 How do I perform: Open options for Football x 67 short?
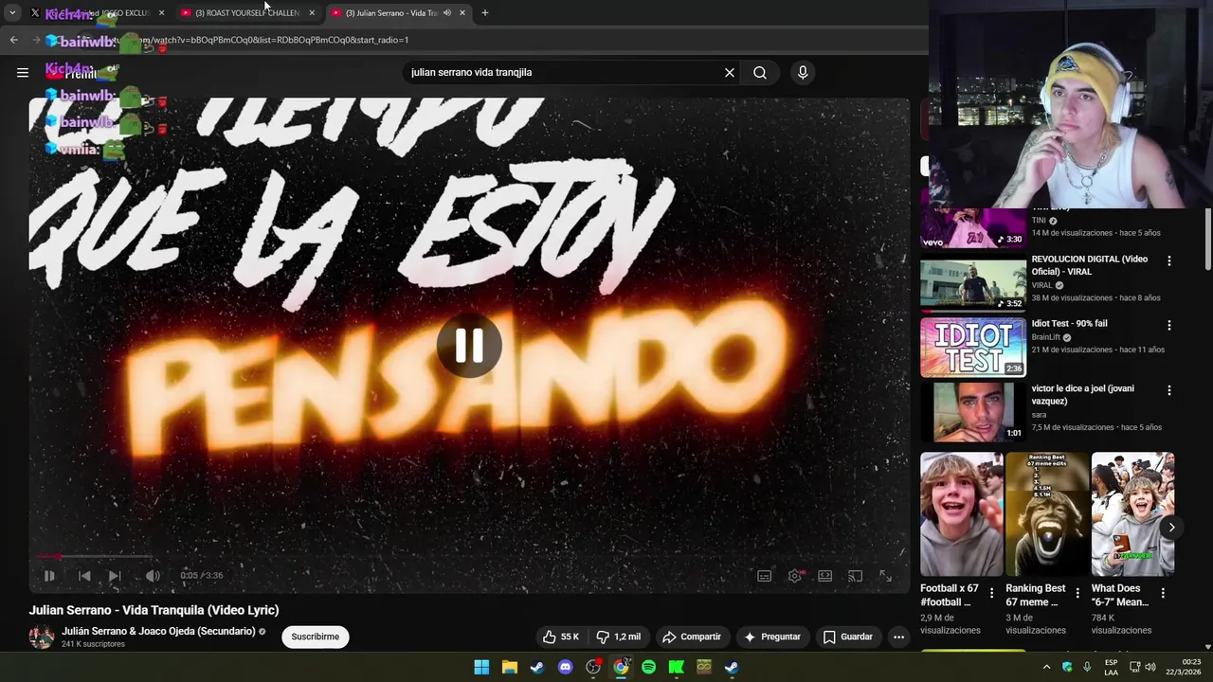pyautogui.click(x=991, y=593)
